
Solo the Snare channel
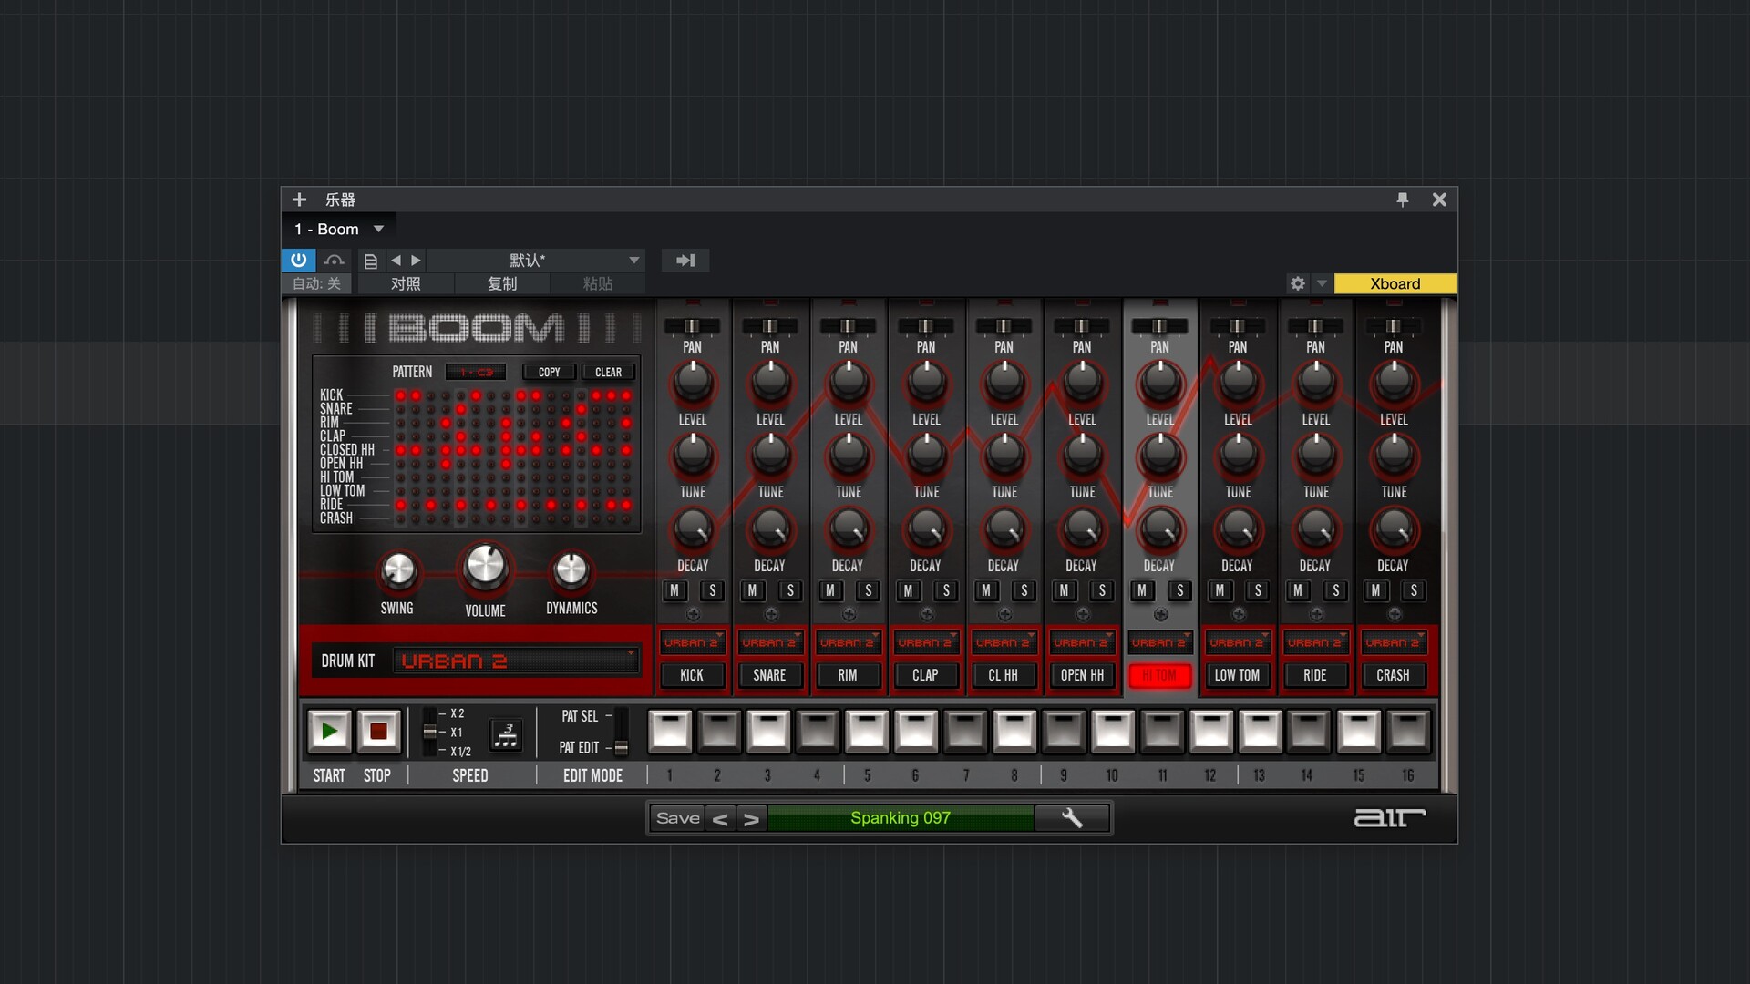790,590
